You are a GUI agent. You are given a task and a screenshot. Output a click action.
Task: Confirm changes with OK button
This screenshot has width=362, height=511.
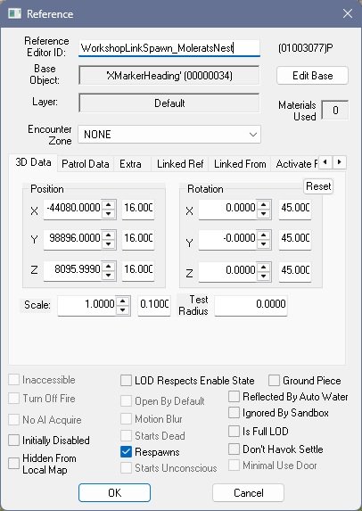pyautogui.click(x=114, y=492)
